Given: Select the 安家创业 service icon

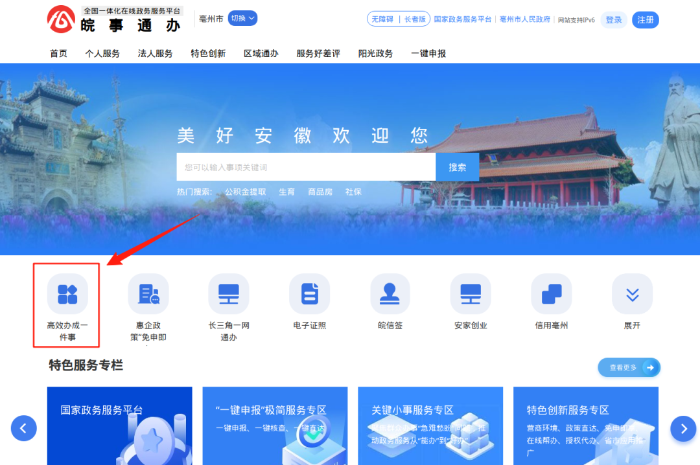Looking at the screenshot, I should 471,293.
